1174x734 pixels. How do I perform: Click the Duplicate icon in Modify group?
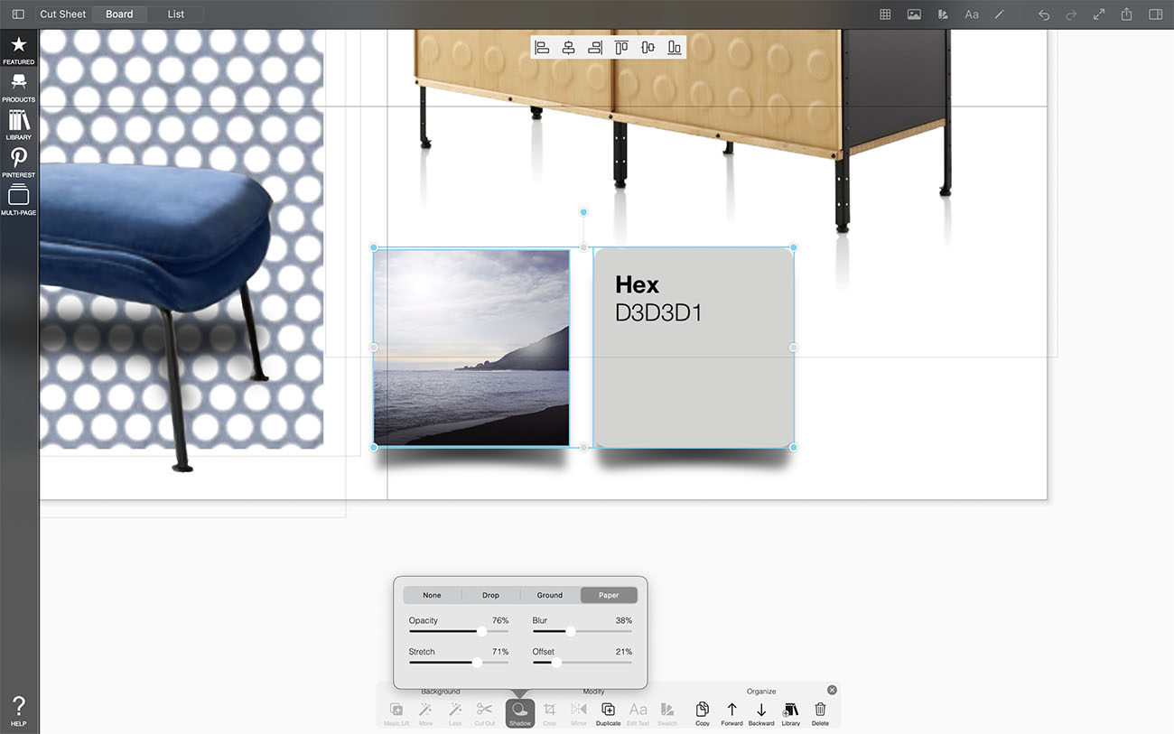tap(608, 711)
